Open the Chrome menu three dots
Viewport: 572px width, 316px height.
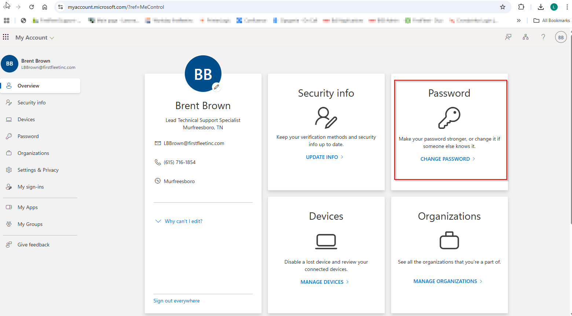click(567, 7)
